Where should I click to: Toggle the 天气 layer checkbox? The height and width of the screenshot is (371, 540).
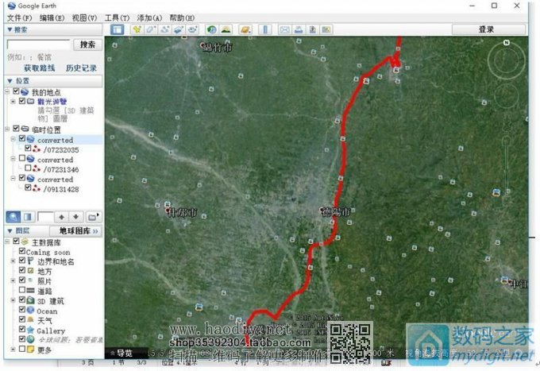[x=21, y=320]
